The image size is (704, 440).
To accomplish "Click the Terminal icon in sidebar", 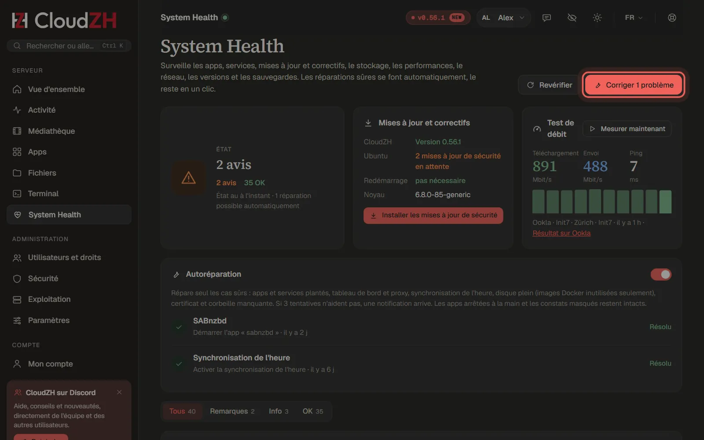I will 17,194.
